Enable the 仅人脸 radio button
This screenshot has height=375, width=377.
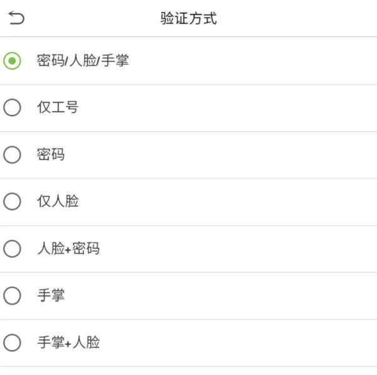pyautogui.click(x=12, y=202)
